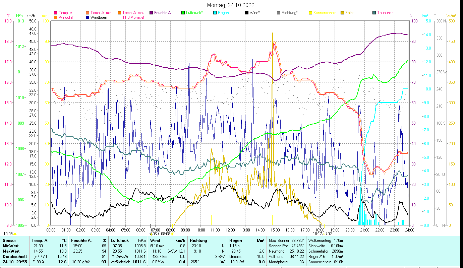
Task: Click the black Wind* legend square
Action: 247,13
